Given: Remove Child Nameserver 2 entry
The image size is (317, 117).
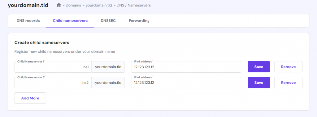Looking at the screenshot, I should [288, 83].
